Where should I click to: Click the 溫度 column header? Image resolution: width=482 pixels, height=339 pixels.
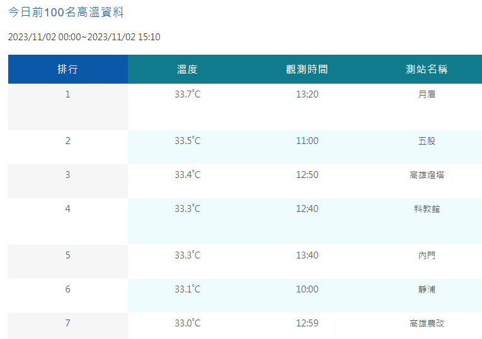[x=188, y=69]
